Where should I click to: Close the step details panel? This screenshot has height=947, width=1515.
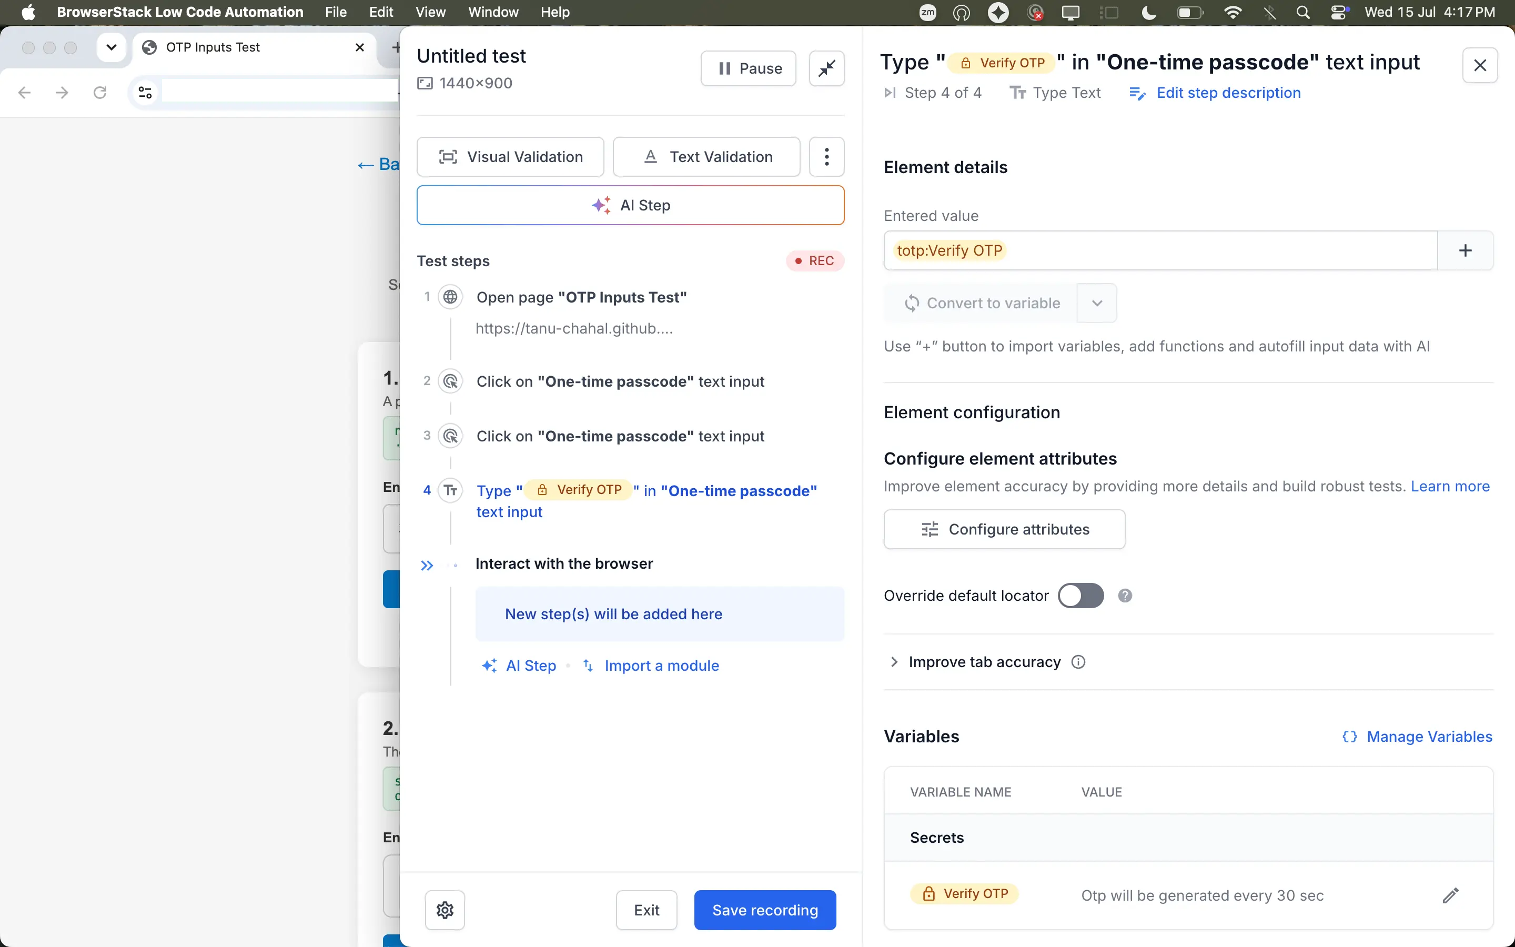tap(1480, 65)
